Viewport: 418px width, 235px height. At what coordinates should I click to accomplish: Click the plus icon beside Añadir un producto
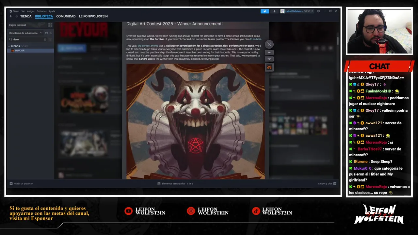[x=11, y=184]
